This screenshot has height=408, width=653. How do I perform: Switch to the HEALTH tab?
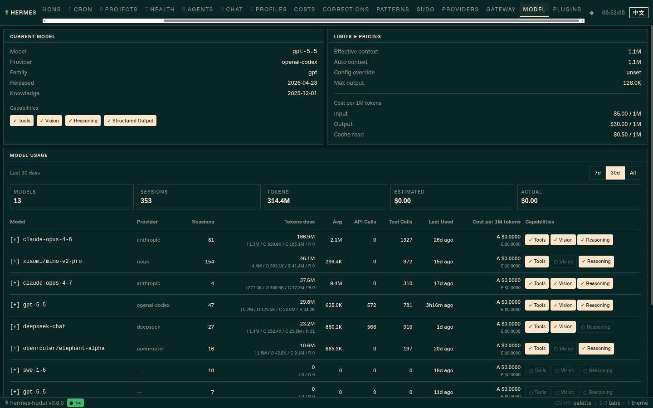click(160, 10)
